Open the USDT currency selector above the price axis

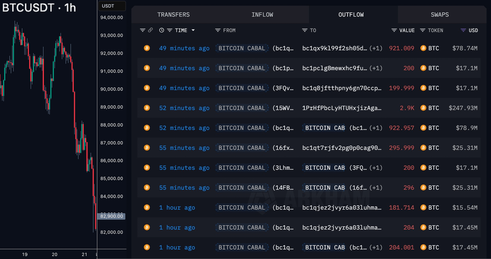pos(112,6)
